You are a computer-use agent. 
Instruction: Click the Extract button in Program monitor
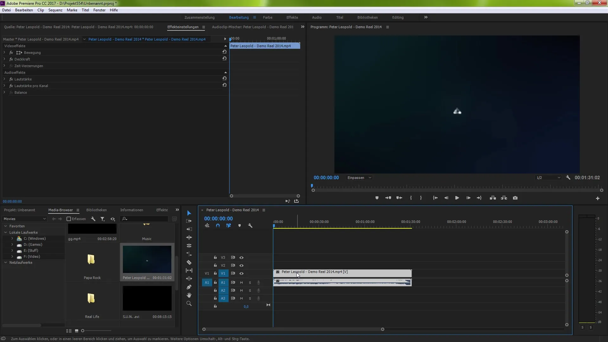[x=504, y=198]
